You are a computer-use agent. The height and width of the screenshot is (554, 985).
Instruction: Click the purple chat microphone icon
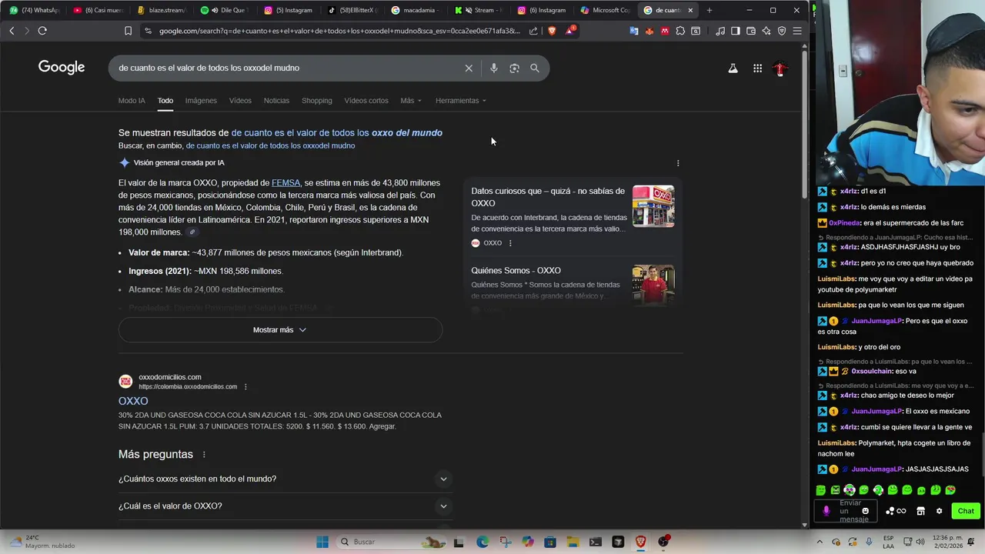tap(826, 511)
